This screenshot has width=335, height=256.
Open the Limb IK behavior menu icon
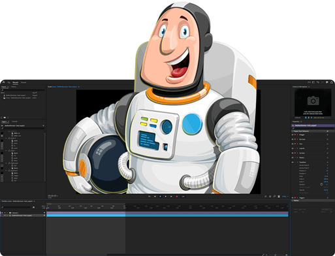327,148
